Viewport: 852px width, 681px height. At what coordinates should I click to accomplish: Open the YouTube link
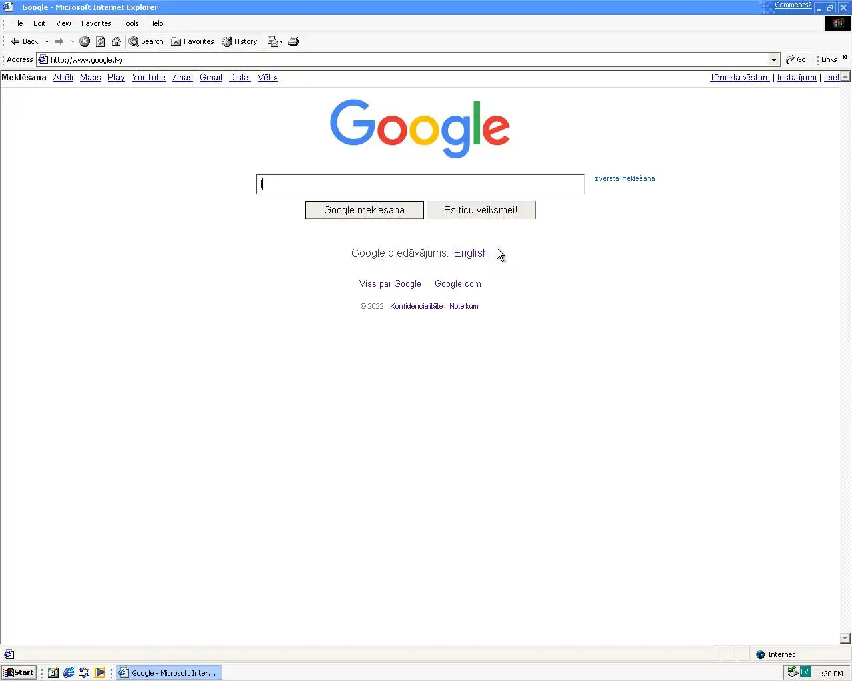149,78
